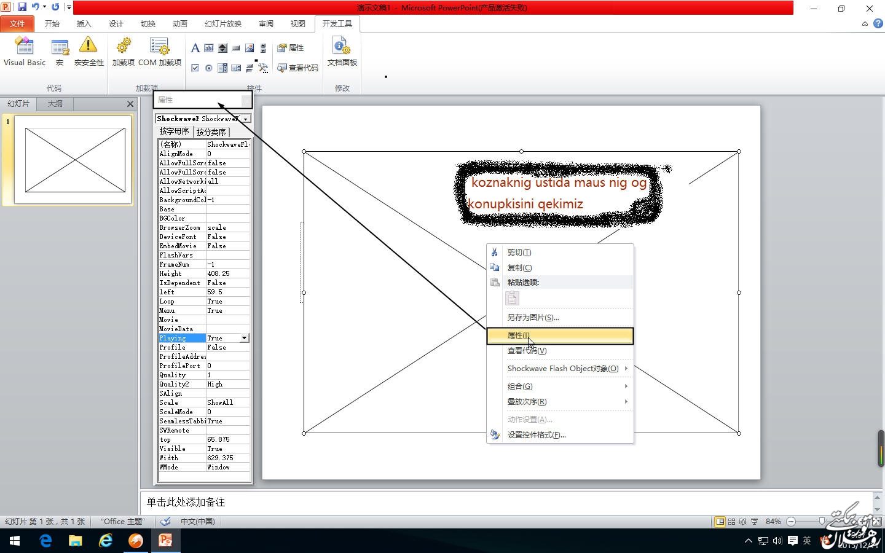The height and width of the screenshot is (553, 885).
Task: Click 84% zoom level button
Action: coord(773,522)
